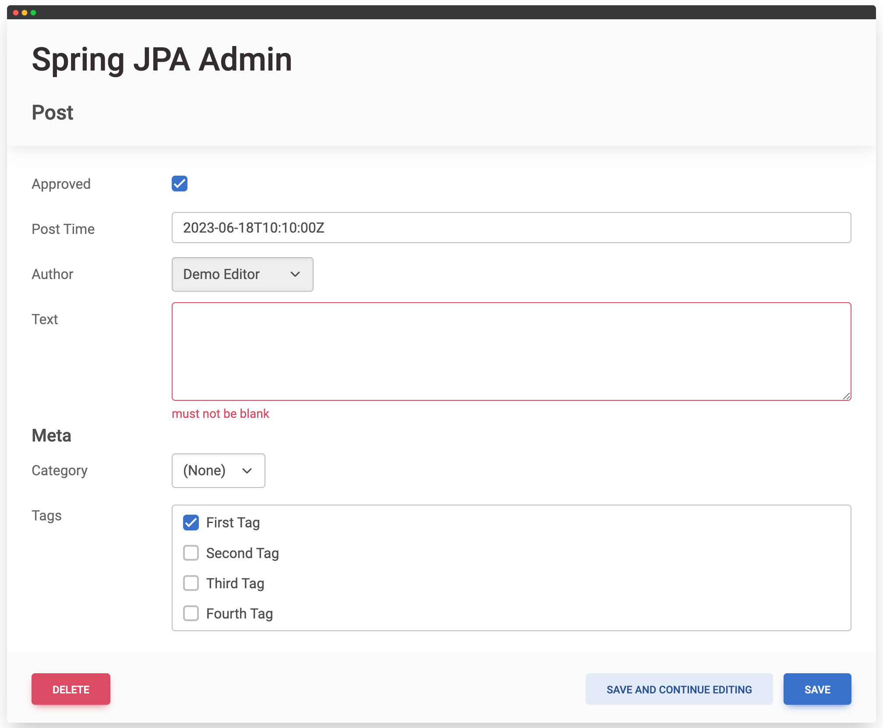Viewport: 883px width, 728px height.
Task: Check the Second Tag checkbox
Action: pos(191,553)
